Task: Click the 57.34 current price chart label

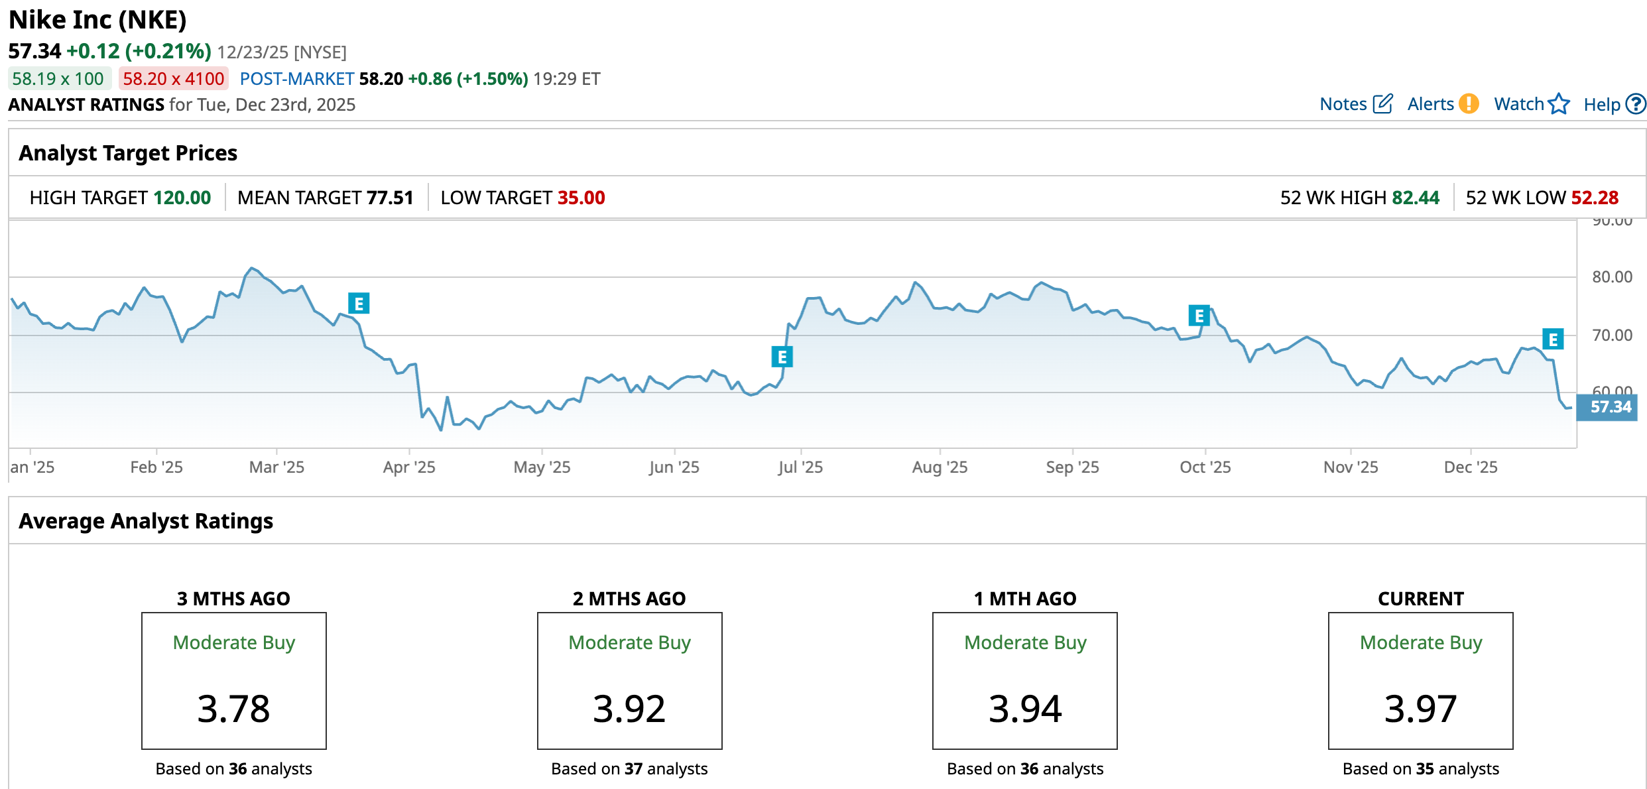Action: (1610, 407)
